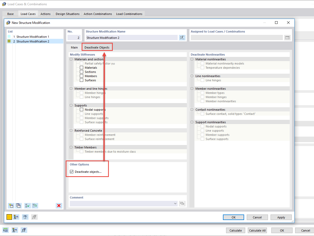This screenshot has width=314, height=236.
Task: Adjust decimal places with the 0.00 icon
Action: pyautogui.click(x=5, y=230)
